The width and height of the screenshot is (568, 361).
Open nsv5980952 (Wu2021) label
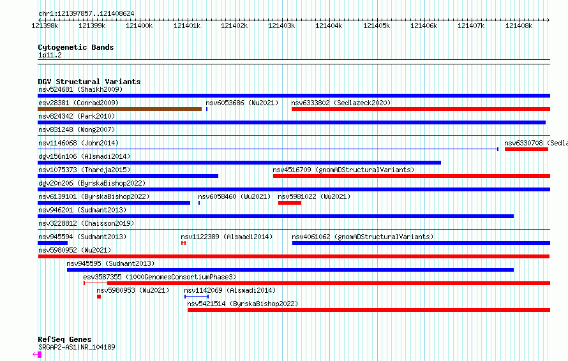75,250
